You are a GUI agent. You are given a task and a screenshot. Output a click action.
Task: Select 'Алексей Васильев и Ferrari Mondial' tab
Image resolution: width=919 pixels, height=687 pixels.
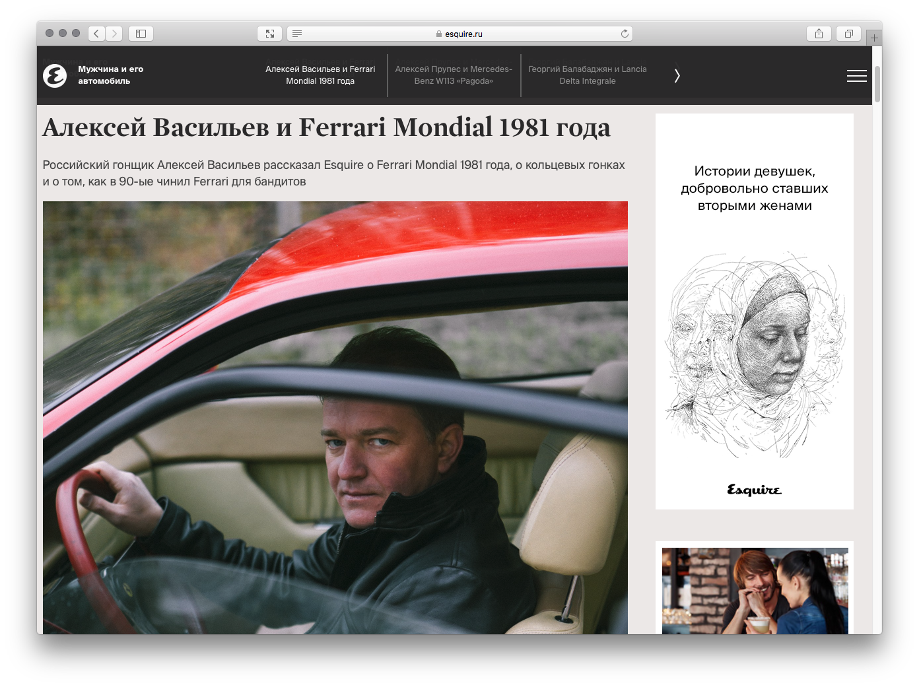click(x=320, y=75)
